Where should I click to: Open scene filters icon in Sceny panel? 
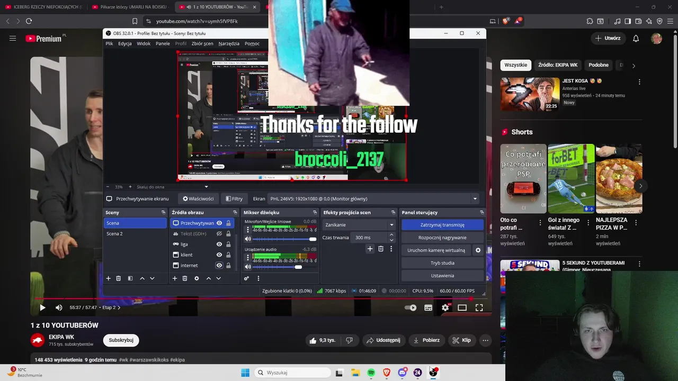[130, 278]
